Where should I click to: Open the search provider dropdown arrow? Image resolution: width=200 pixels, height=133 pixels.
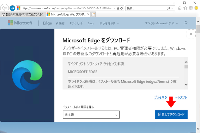pyautogui.click(x=172, y=8)
